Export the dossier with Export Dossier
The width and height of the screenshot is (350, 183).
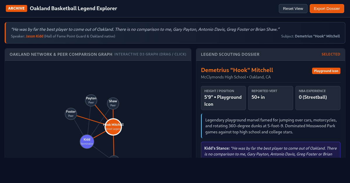pos(327,8)
